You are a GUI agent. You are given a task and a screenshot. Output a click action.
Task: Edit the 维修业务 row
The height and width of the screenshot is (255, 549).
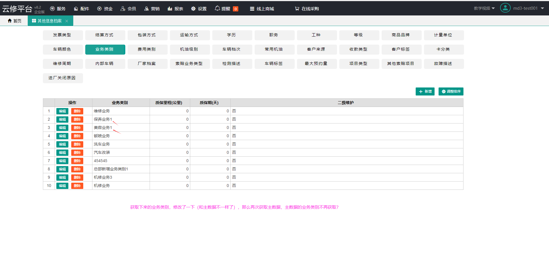point(62,111)
